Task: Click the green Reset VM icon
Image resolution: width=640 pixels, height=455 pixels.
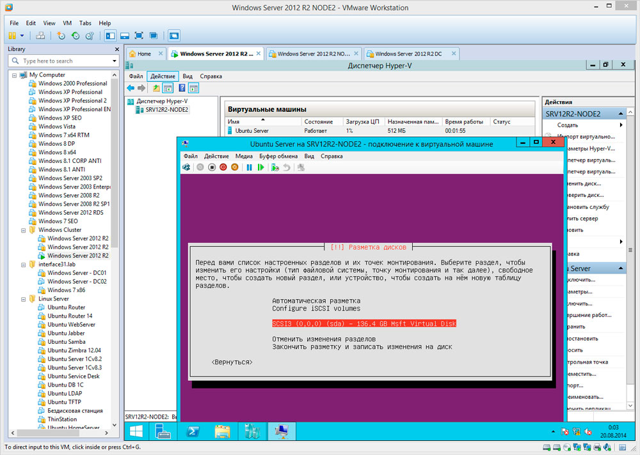Action: point(260,167)
